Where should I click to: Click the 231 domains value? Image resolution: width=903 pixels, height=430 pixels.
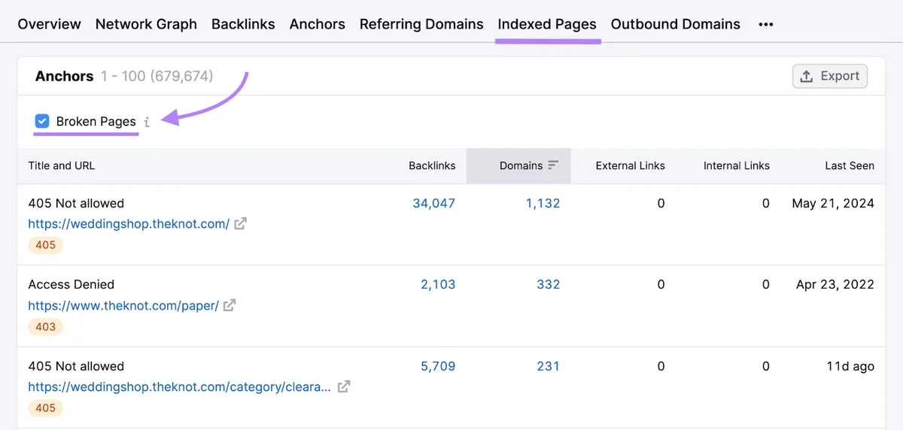549,366
